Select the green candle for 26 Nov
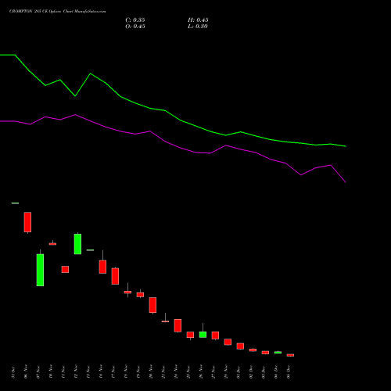This screenshot has width=391, height=391. [x=203, y=335]
